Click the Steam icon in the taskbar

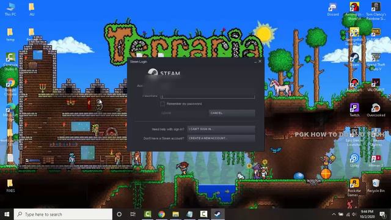point(217,214)
